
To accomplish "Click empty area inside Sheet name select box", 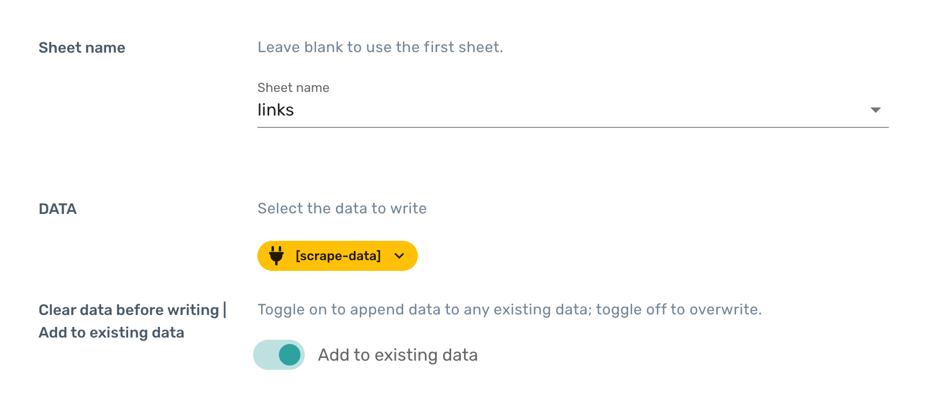I will [x=573, y=110].
